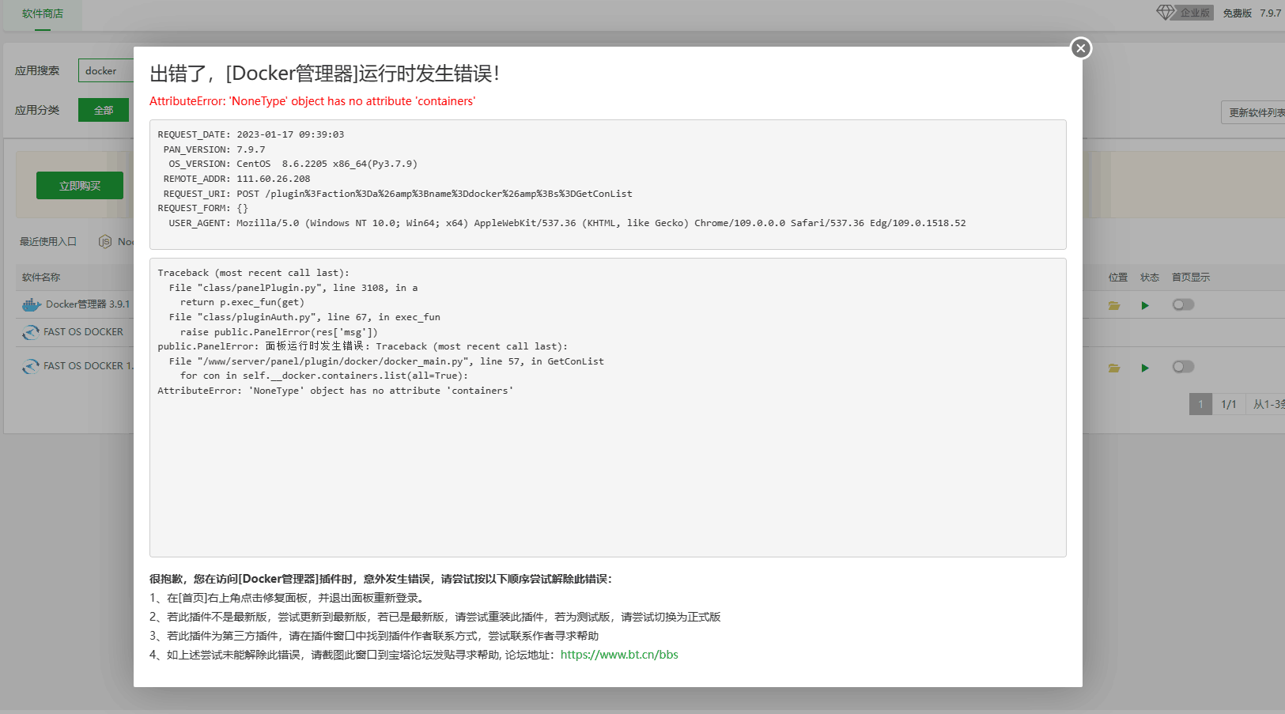Click the Traceback first line
This screenshot has width=1285, height=714.
coord(253,273)
